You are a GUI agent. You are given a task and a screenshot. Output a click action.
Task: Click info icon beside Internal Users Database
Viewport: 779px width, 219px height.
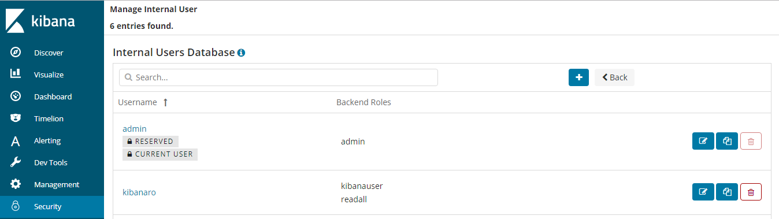point(241,53)
